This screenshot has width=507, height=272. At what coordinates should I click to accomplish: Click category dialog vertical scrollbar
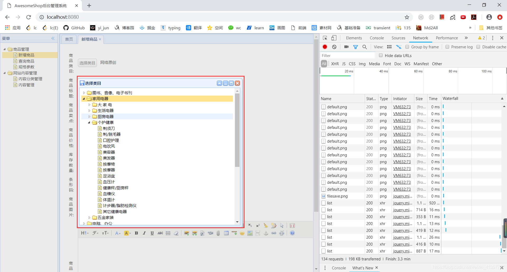[237, 130]
